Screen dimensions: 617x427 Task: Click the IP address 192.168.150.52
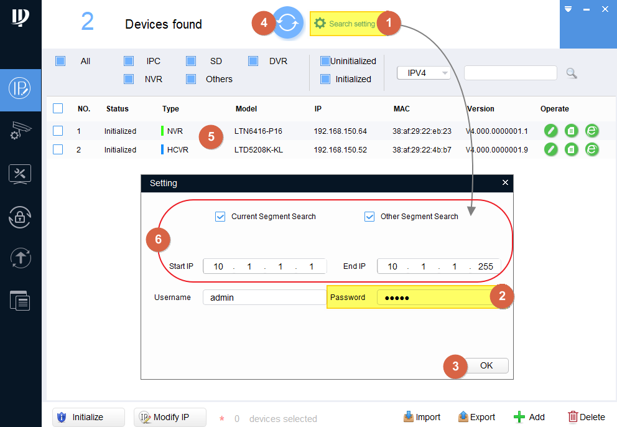point(340,150)
